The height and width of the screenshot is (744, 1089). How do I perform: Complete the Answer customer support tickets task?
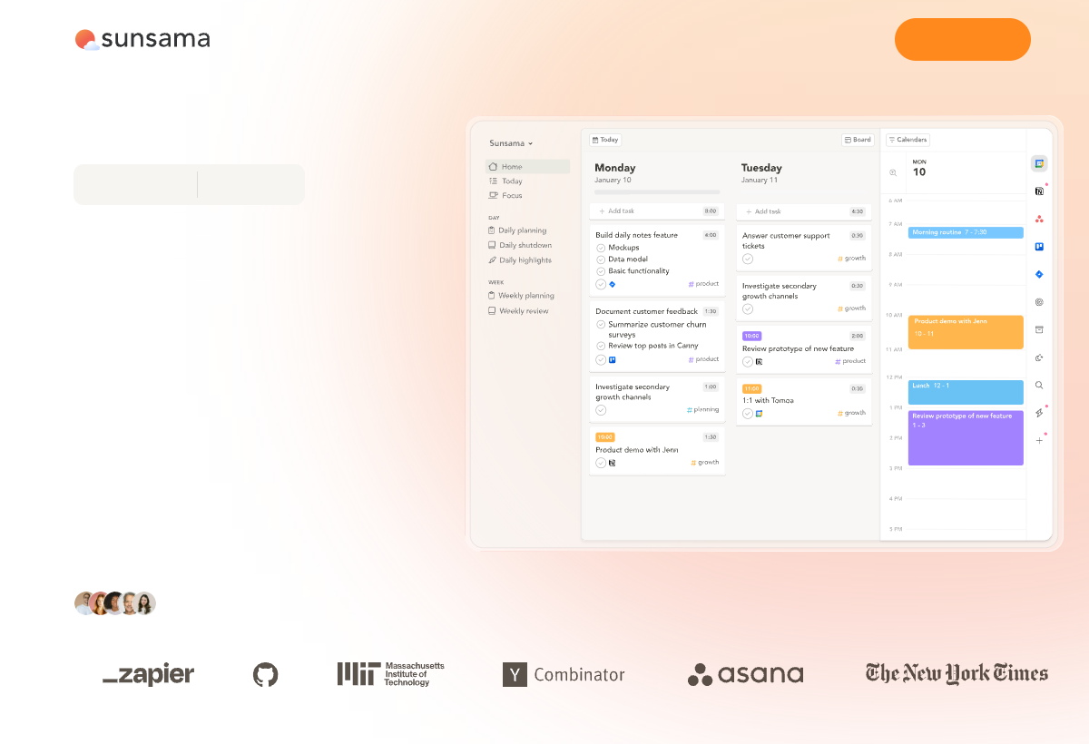(748, 259)
